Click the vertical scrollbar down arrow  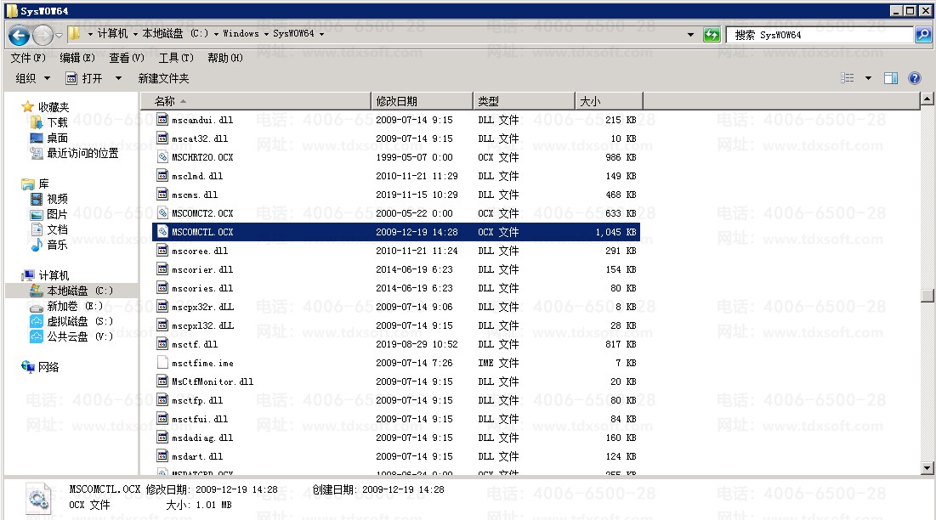tap(927, 467)
